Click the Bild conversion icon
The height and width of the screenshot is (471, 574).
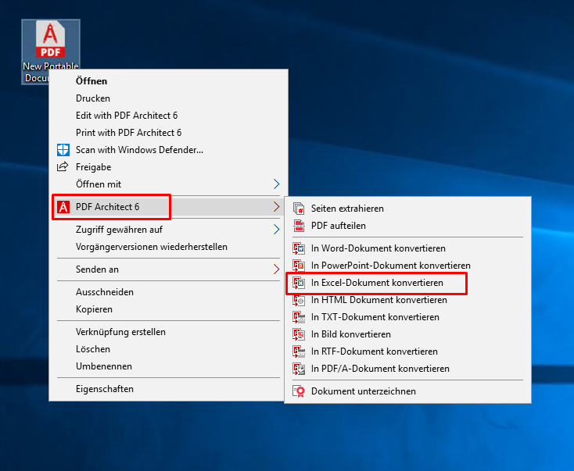tap(299, 334)
